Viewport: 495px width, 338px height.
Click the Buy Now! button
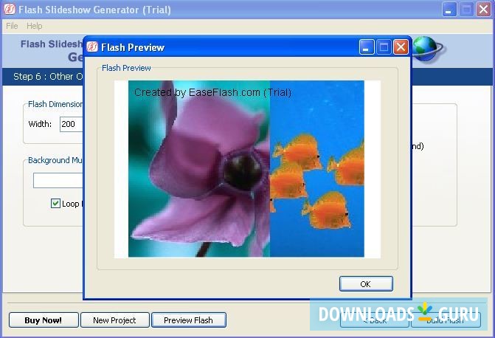44,320
